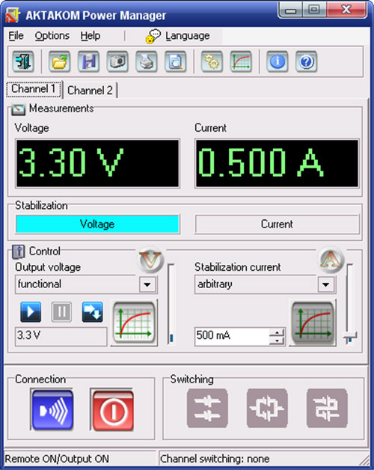This screenshot has height=470, width=374.
Task: Start the functional voltage playback
Action: [31, 312]
